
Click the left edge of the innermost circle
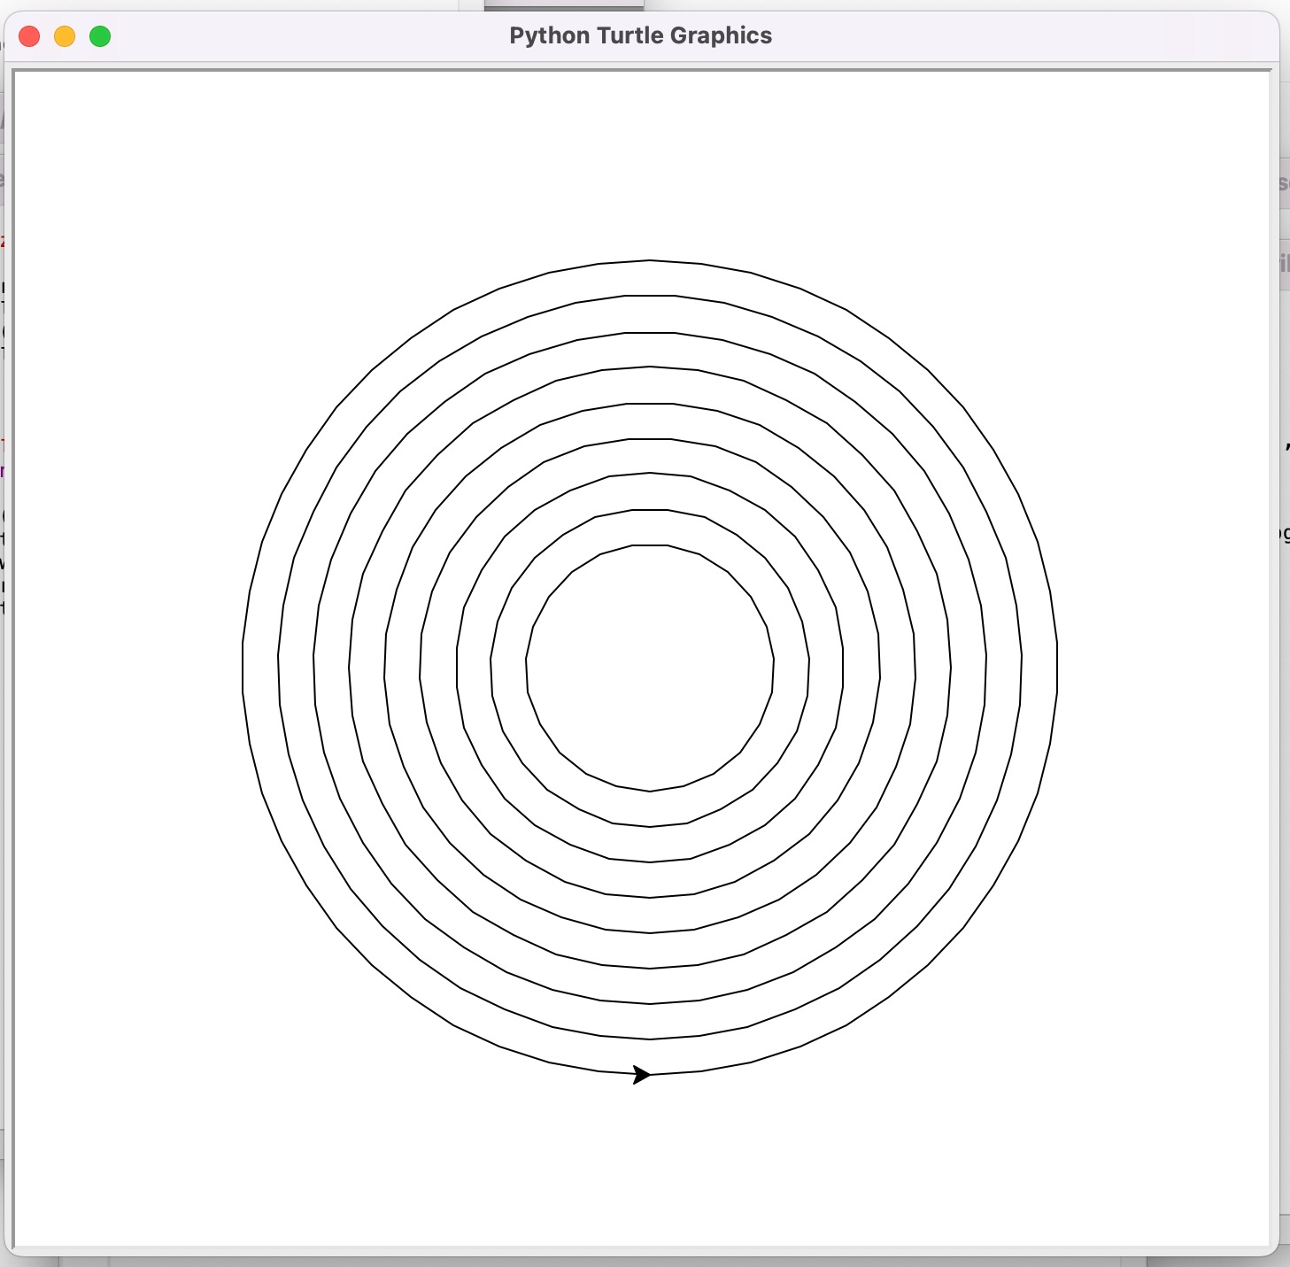[527, 668]
